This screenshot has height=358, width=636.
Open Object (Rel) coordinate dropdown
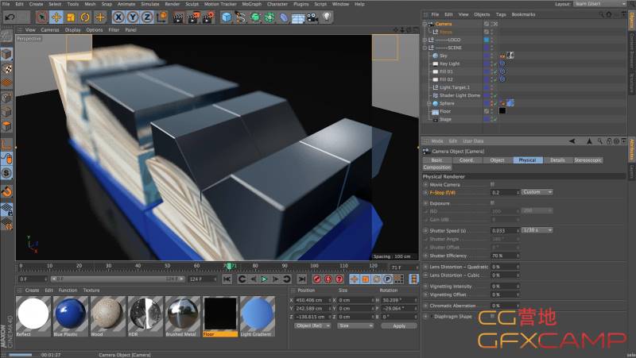tap(311, 325)
